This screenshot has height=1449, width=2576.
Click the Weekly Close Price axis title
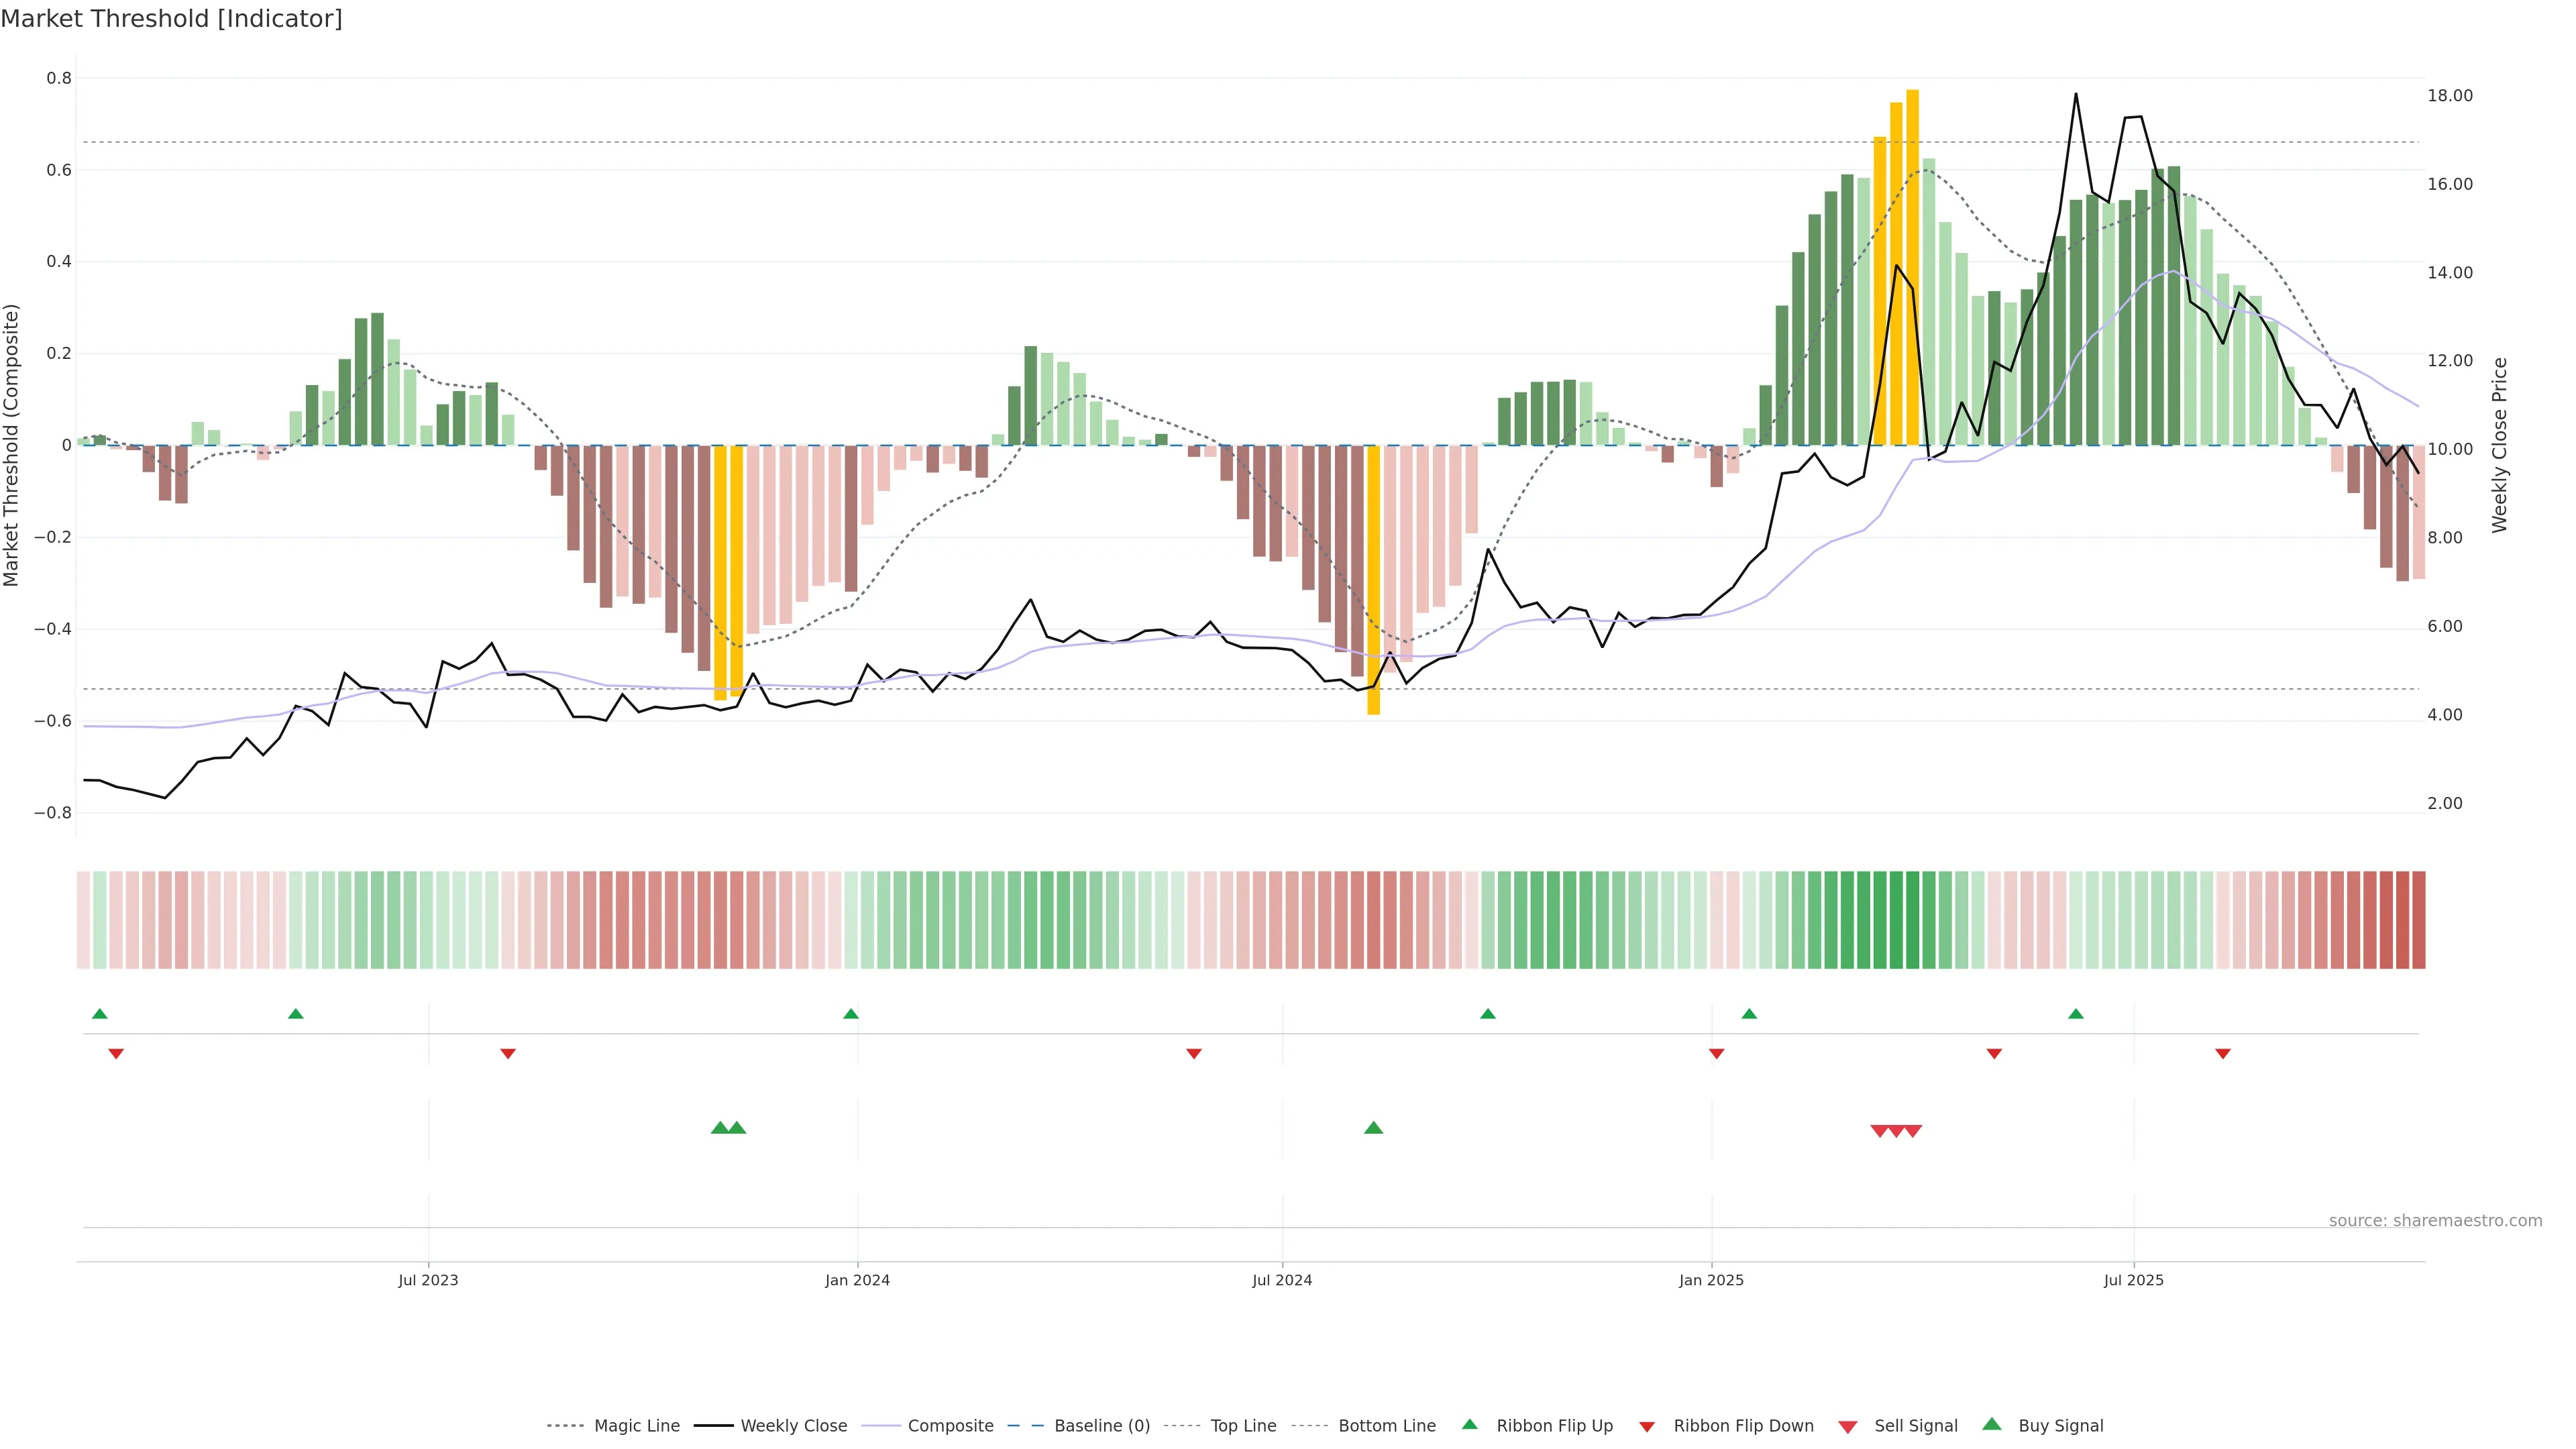click(2499, 445)
